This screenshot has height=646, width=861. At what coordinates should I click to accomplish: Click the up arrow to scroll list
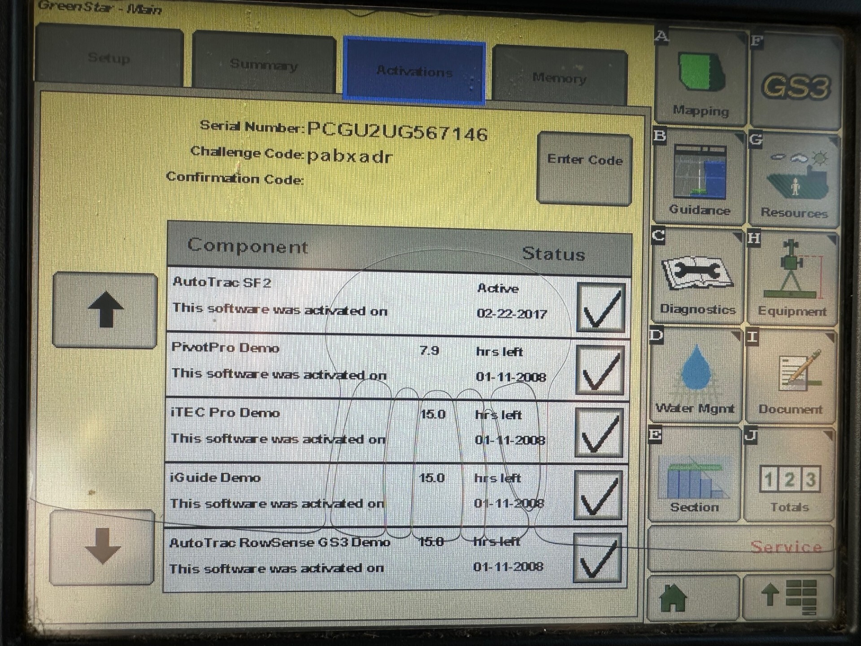(x=105, y=310)
